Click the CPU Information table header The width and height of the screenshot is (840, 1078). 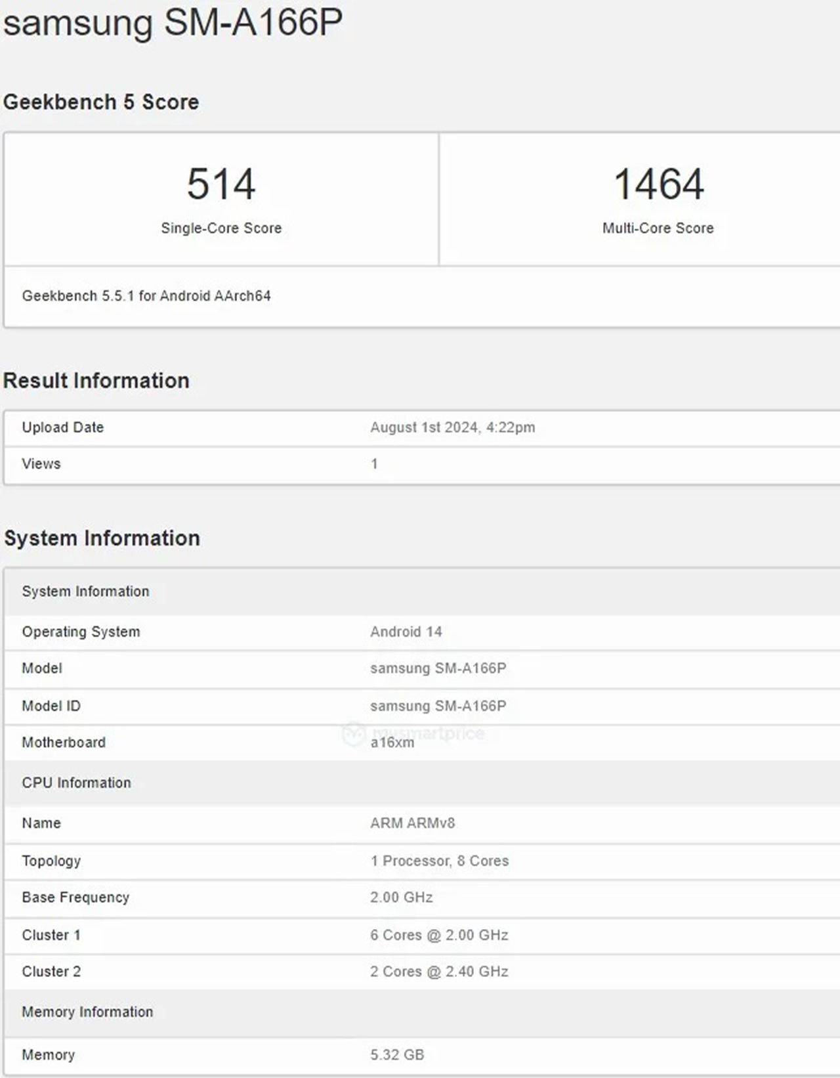point(421,783)
